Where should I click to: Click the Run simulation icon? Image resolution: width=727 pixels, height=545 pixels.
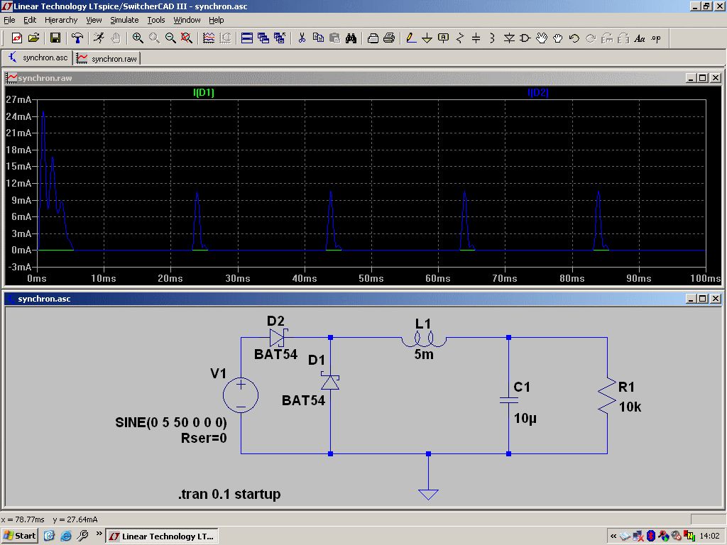99,38
